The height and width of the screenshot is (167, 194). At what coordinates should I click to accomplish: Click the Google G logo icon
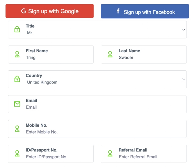(24, 11)
